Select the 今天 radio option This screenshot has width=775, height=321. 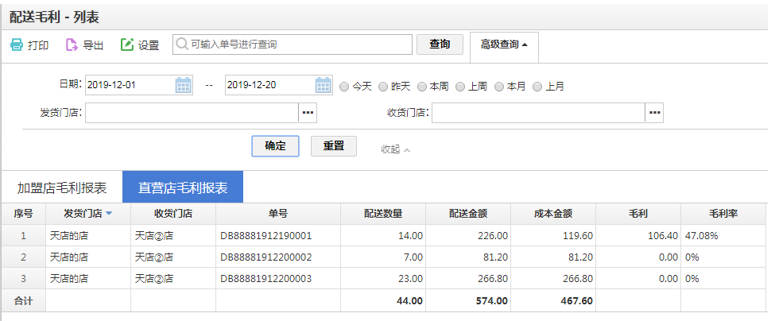344,87
